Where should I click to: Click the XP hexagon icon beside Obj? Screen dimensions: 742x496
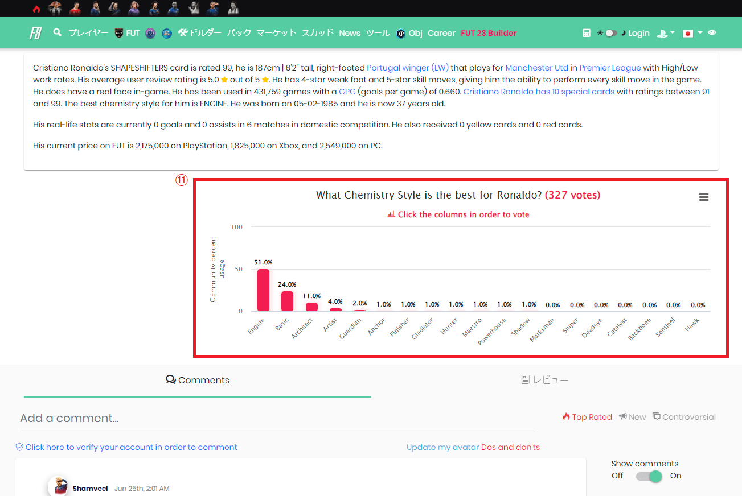[x=400, y=33]
